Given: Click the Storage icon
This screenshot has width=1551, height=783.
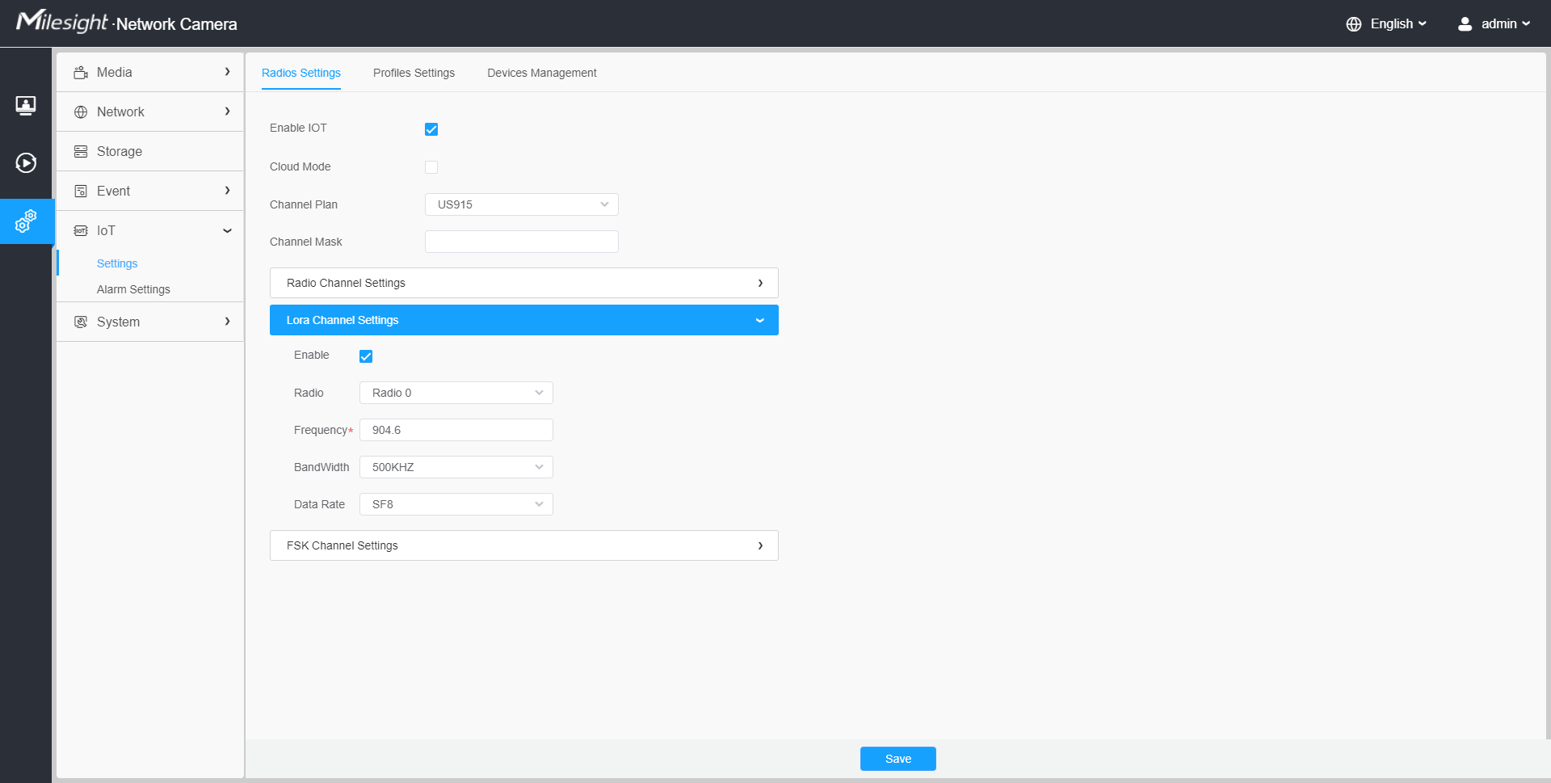Looking at the screenshot, I should [x=81, y=151].
